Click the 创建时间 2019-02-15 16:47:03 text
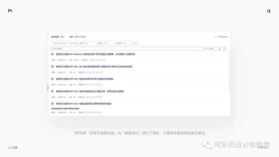The height and width of the screenshot is (157, 279). pyautogui.click(x=90, y=72)
